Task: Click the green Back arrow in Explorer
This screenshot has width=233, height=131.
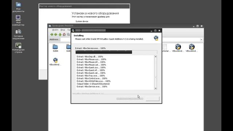Action: click(52, 35)
